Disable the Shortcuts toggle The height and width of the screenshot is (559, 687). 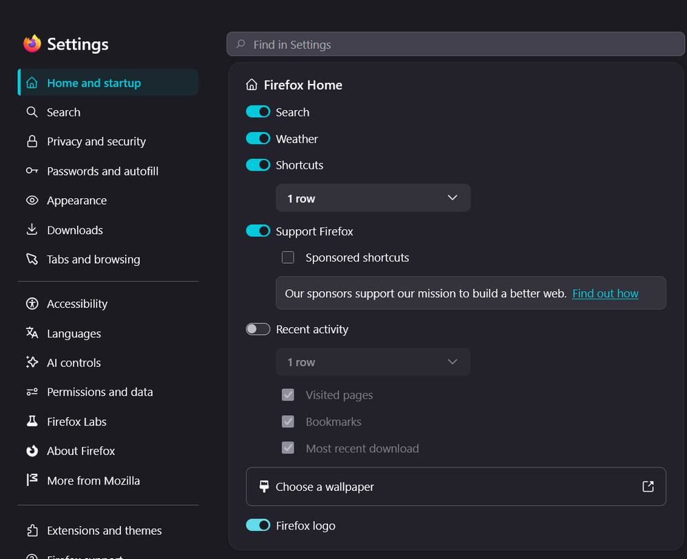[258, 165]
